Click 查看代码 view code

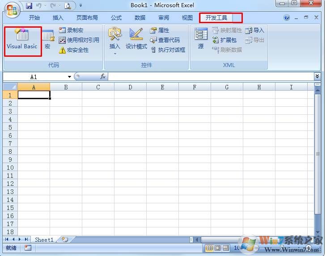click(x=165, y=40)
